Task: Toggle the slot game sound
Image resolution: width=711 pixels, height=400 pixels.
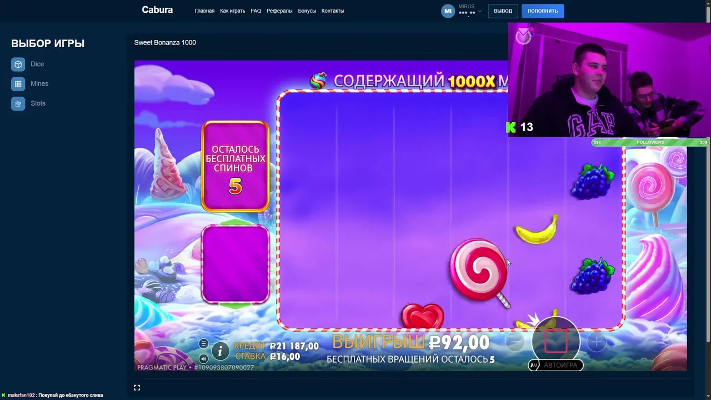Action: [203, 358]
